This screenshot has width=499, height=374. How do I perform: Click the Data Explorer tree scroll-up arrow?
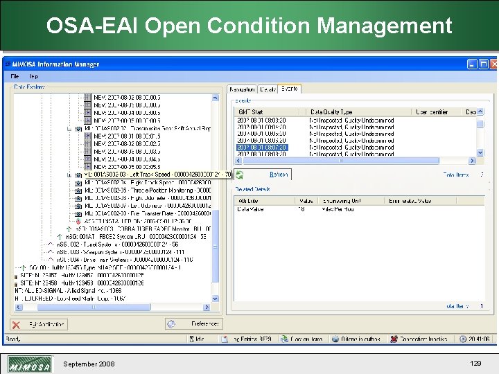point(216,98)
